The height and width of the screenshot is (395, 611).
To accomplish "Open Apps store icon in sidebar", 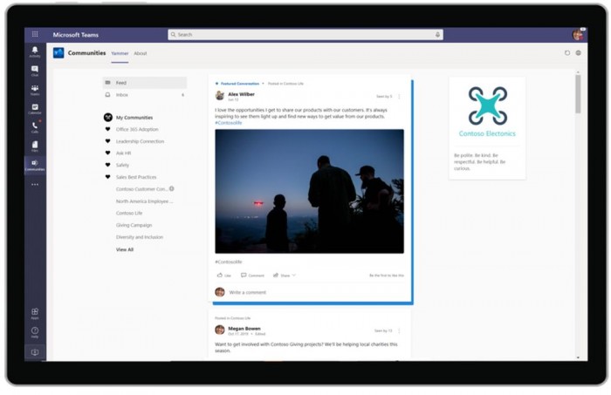I will [x=35, y=314].
